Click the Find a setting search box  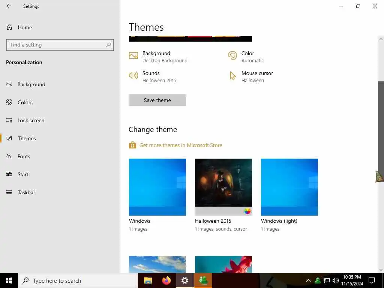point(60,45)
